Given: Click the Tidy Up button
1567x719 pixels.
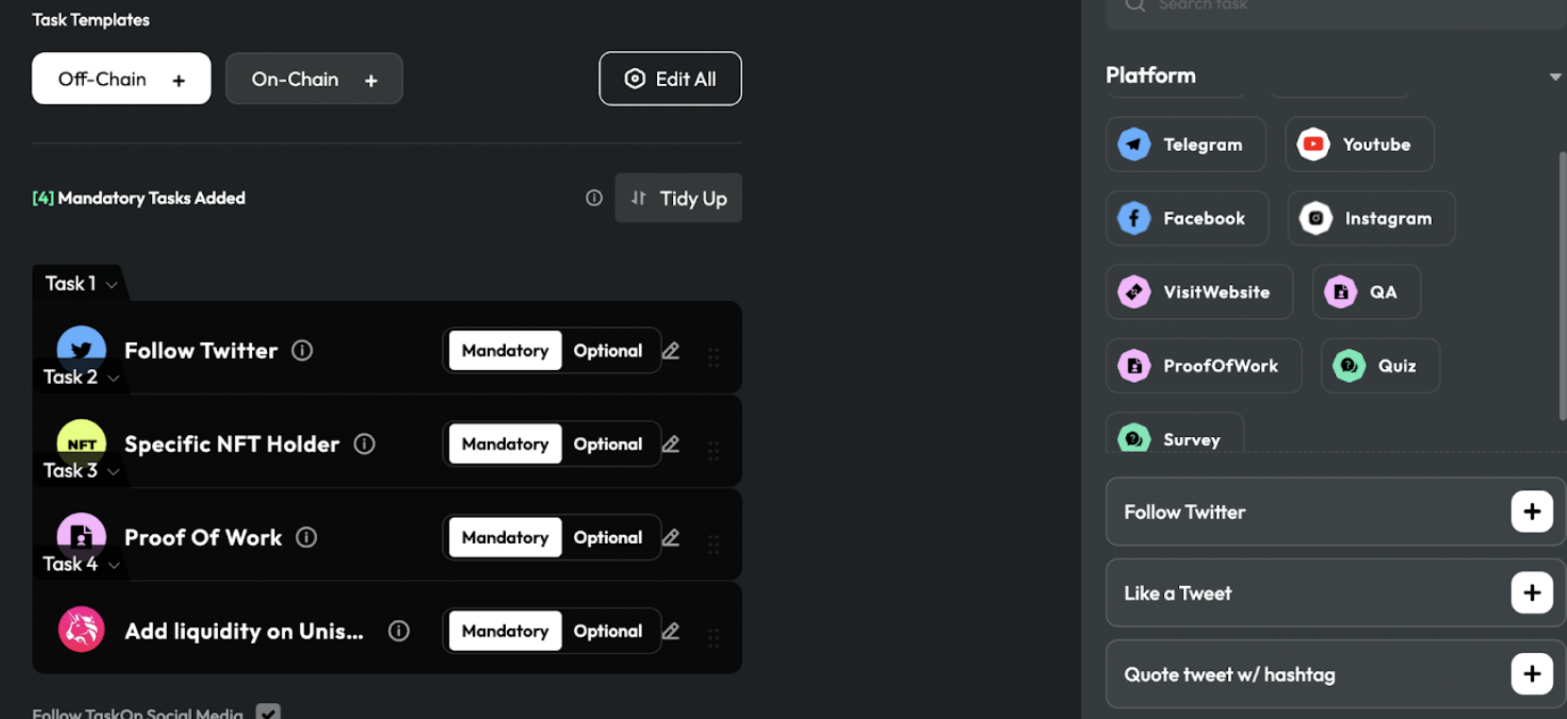Looking at the screenshot, I should 679,198.
